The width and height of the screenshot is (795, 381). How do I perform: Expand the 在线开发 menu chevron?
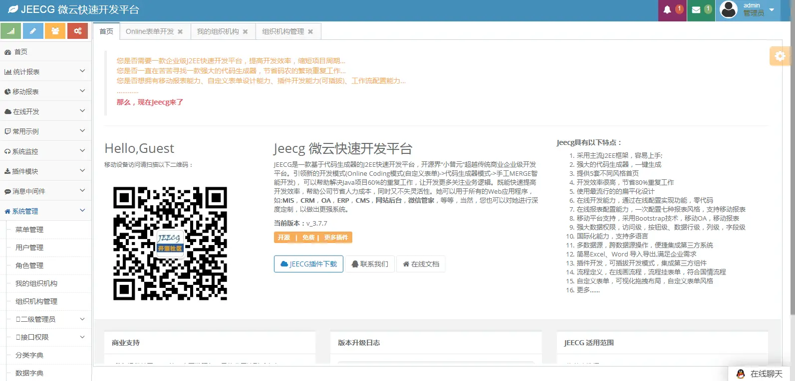[x=82, y=111]
